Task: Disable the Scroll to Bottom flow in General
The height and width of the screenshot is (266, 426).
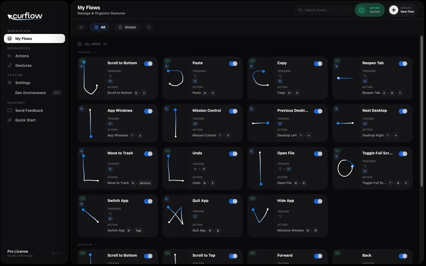Action: (x=148, y=64)
